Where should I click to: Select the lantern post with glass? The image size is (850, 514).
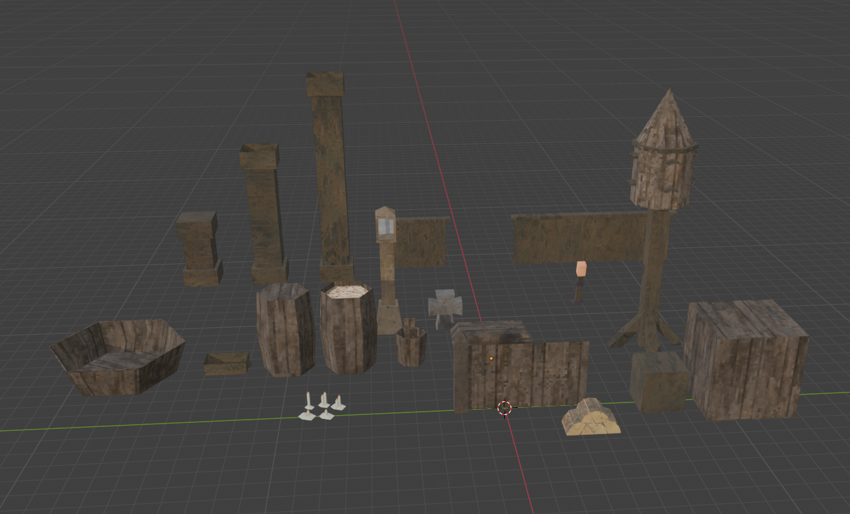387,271
